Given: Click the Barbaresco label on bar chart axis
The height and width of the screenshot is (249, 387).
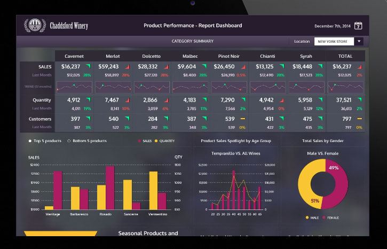Looking at the screenshot, I should pos(79,214).
